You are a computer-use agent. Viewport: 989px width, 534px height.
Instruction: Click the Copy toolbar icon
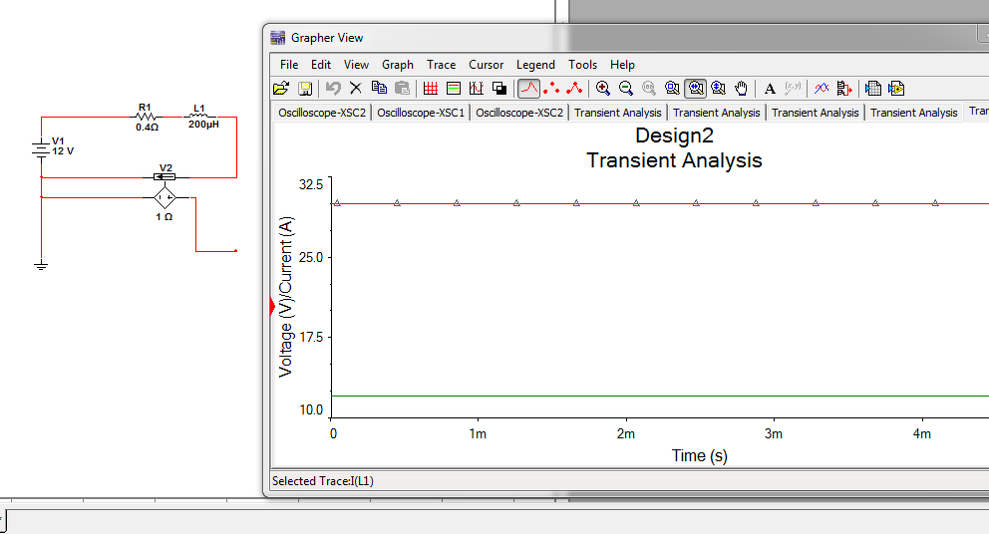379,89
